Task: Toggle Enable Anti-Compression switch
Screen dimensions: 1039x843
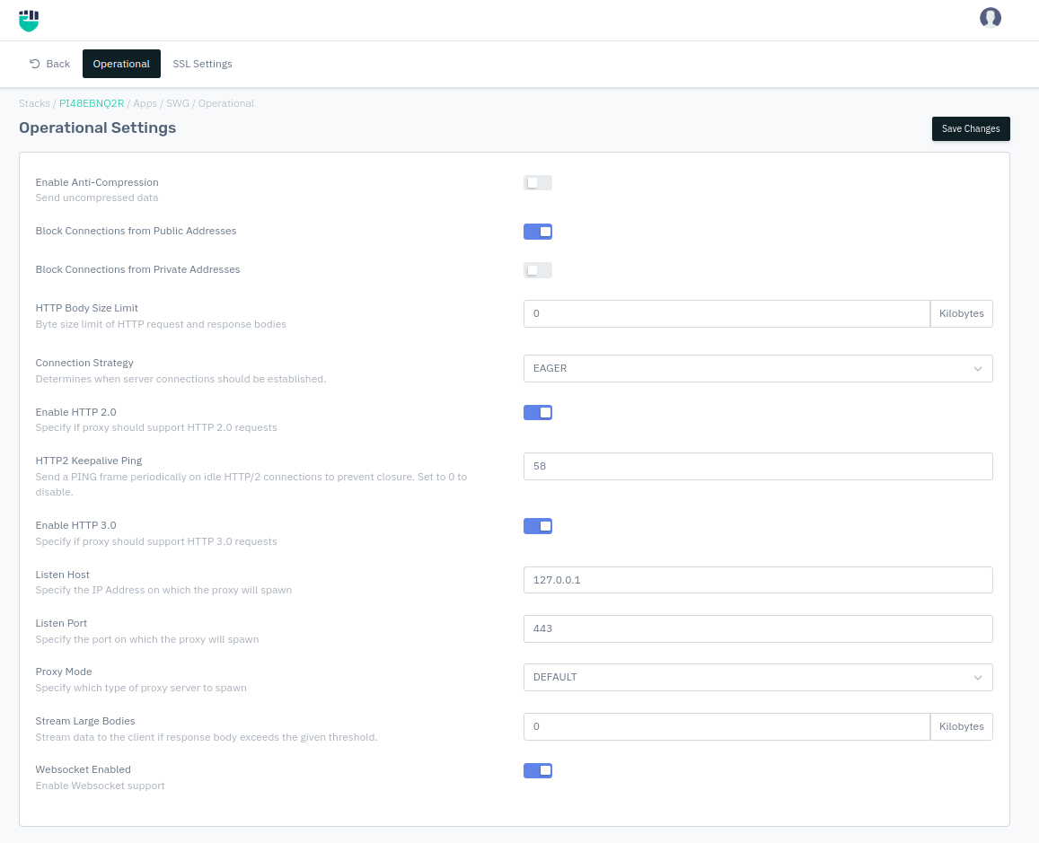Action: coord(537,183)
